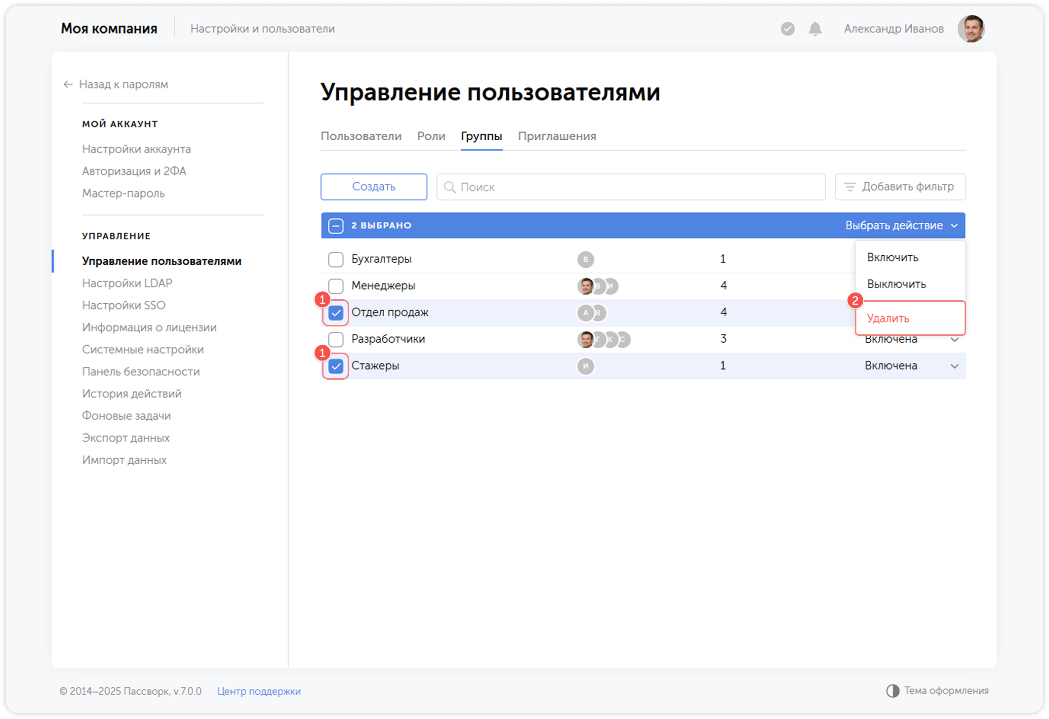Switch to Пользователи tab
The image size is (1049, 719).
click(361, 136)
